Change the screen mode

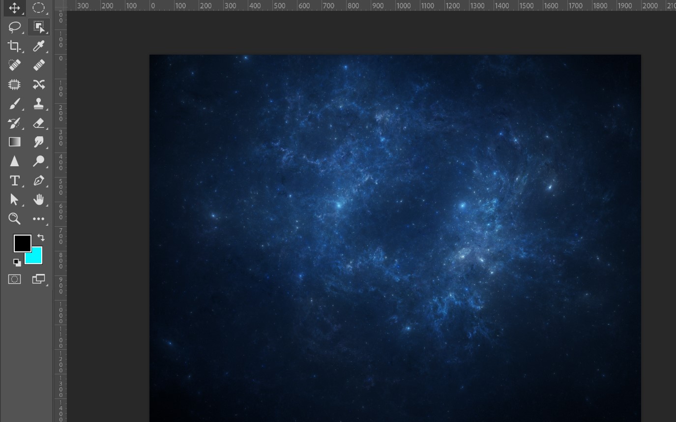(x=38, y=279)
